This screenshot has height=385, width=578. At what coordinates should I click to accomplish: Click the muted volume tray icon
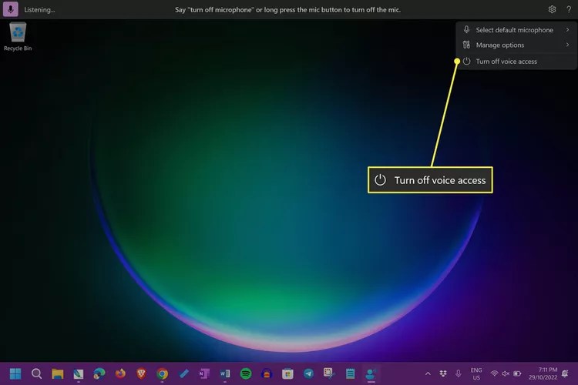click(x=506, y=373)
